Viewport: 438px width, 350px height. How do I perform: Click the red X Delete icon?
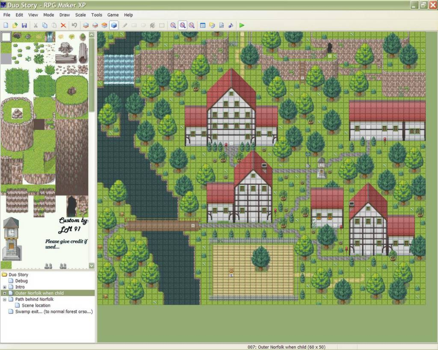[x=64, y=25]
